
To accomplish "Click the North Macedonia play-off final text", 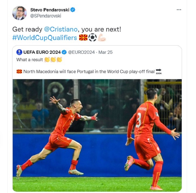I will click(89, 71).
